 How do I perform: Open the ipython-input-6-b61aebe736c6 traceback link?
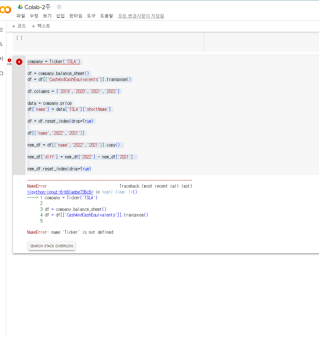(x=60, y=192)
